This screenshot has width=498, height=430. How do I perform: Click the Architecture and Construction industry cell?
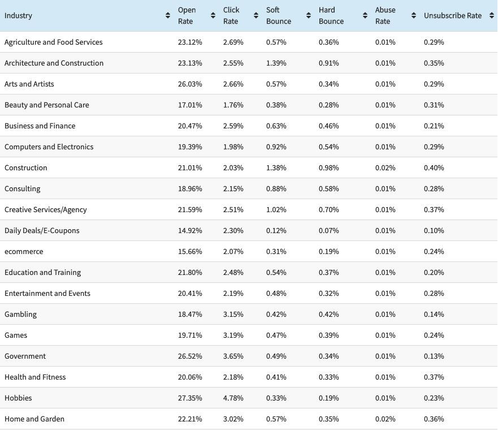pos(54,63)
